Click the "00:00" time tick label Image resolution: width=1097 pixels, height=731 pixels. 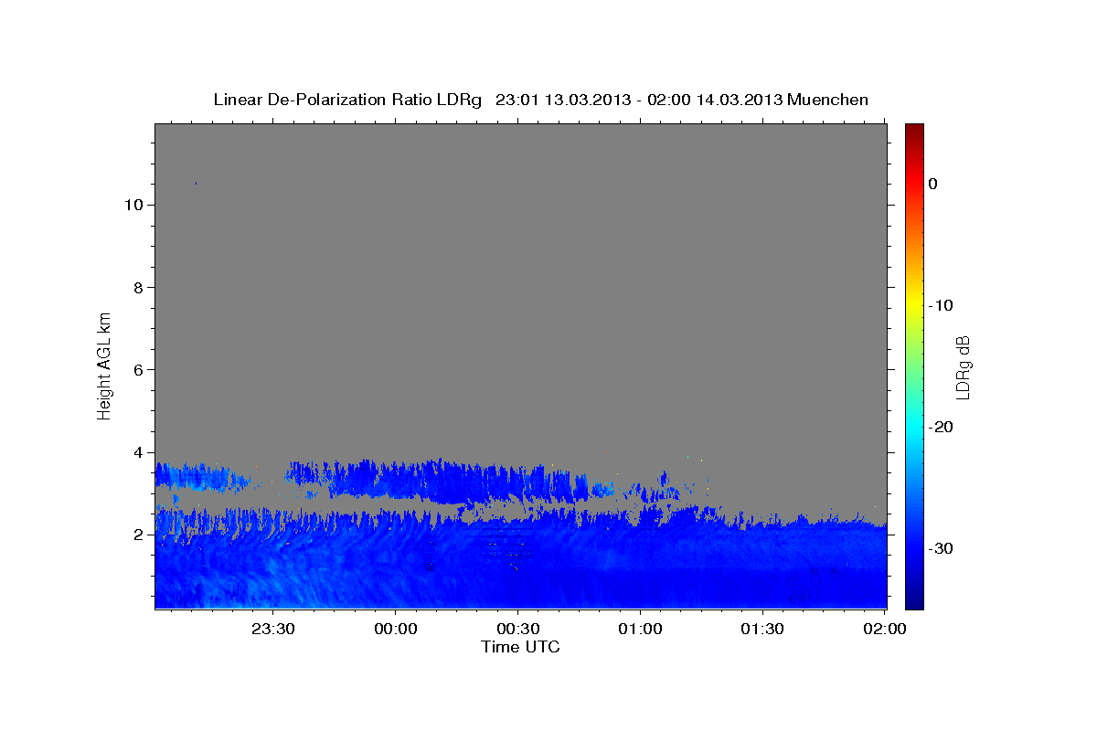[x=396, y=629]
